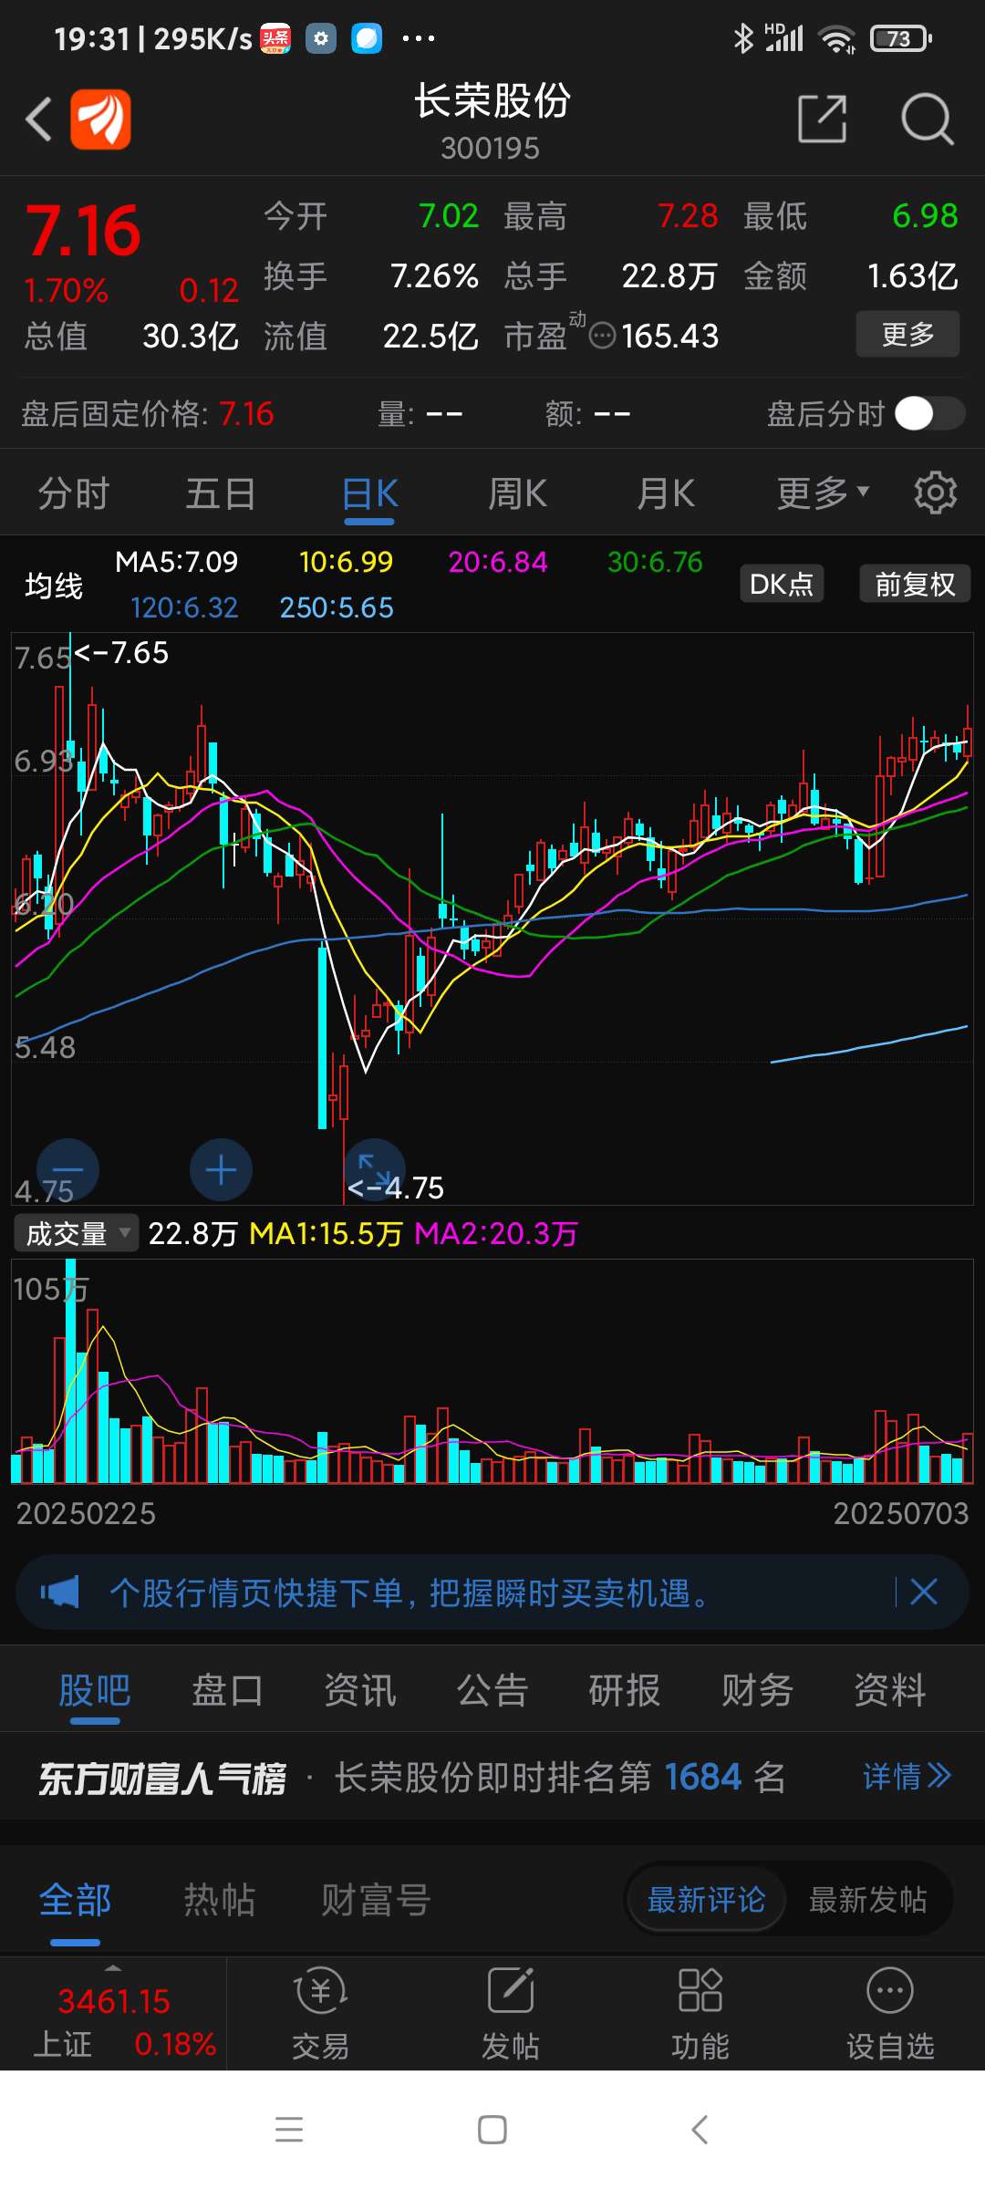The width and height of the screenshot is (985, 2189).
Task: Open 盘口 tab
Action: (227, 1690)
